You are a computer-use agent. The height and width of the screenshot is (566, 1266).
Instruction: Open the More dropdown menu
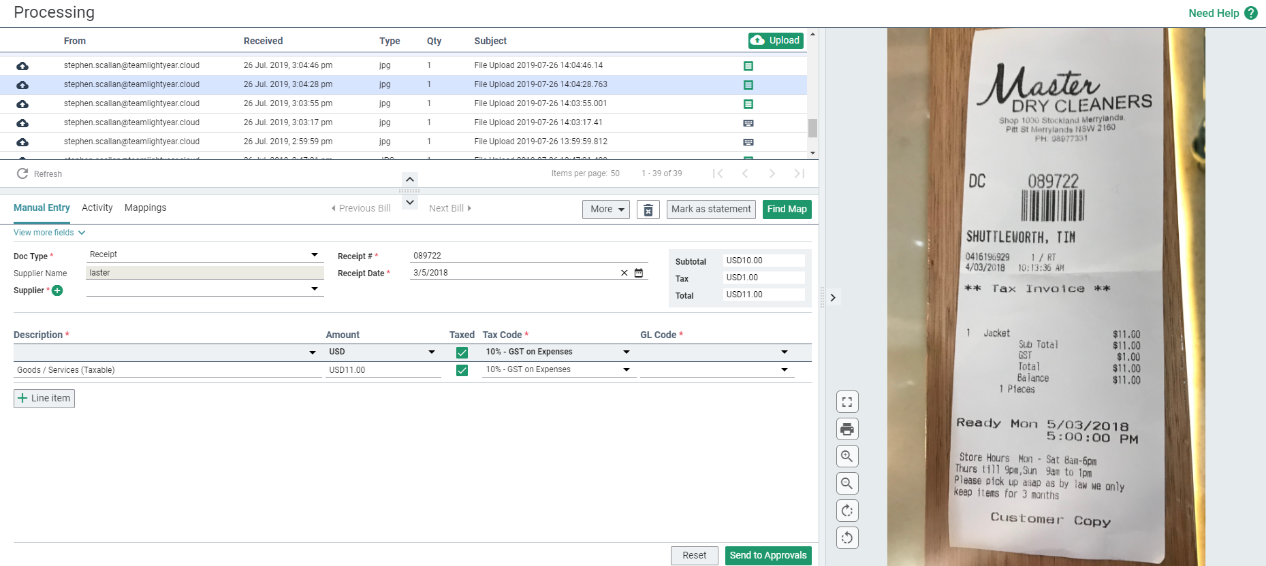tap(606, 210)
